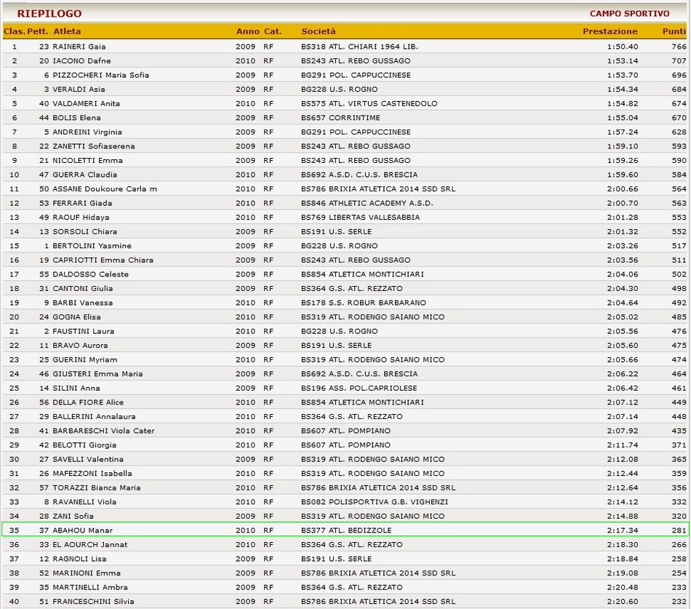Select athlete TORAZZI Bianca Maria
The height and width of the screenshot is (609, 691).
pyautogui.click(x=97, y=487)
